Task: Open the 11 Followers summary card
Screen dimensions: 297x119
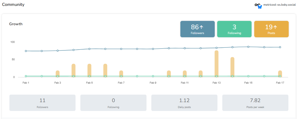Action: 42,103
